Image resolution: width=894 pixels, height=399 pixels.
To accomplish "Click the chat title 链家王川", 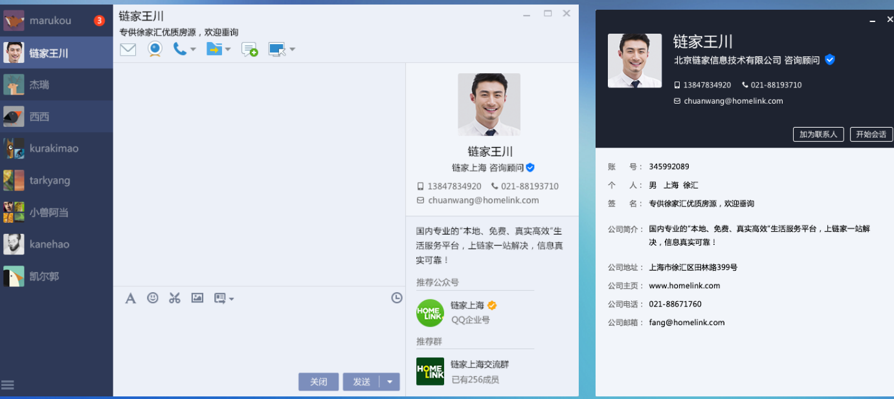I will [141, 16].
